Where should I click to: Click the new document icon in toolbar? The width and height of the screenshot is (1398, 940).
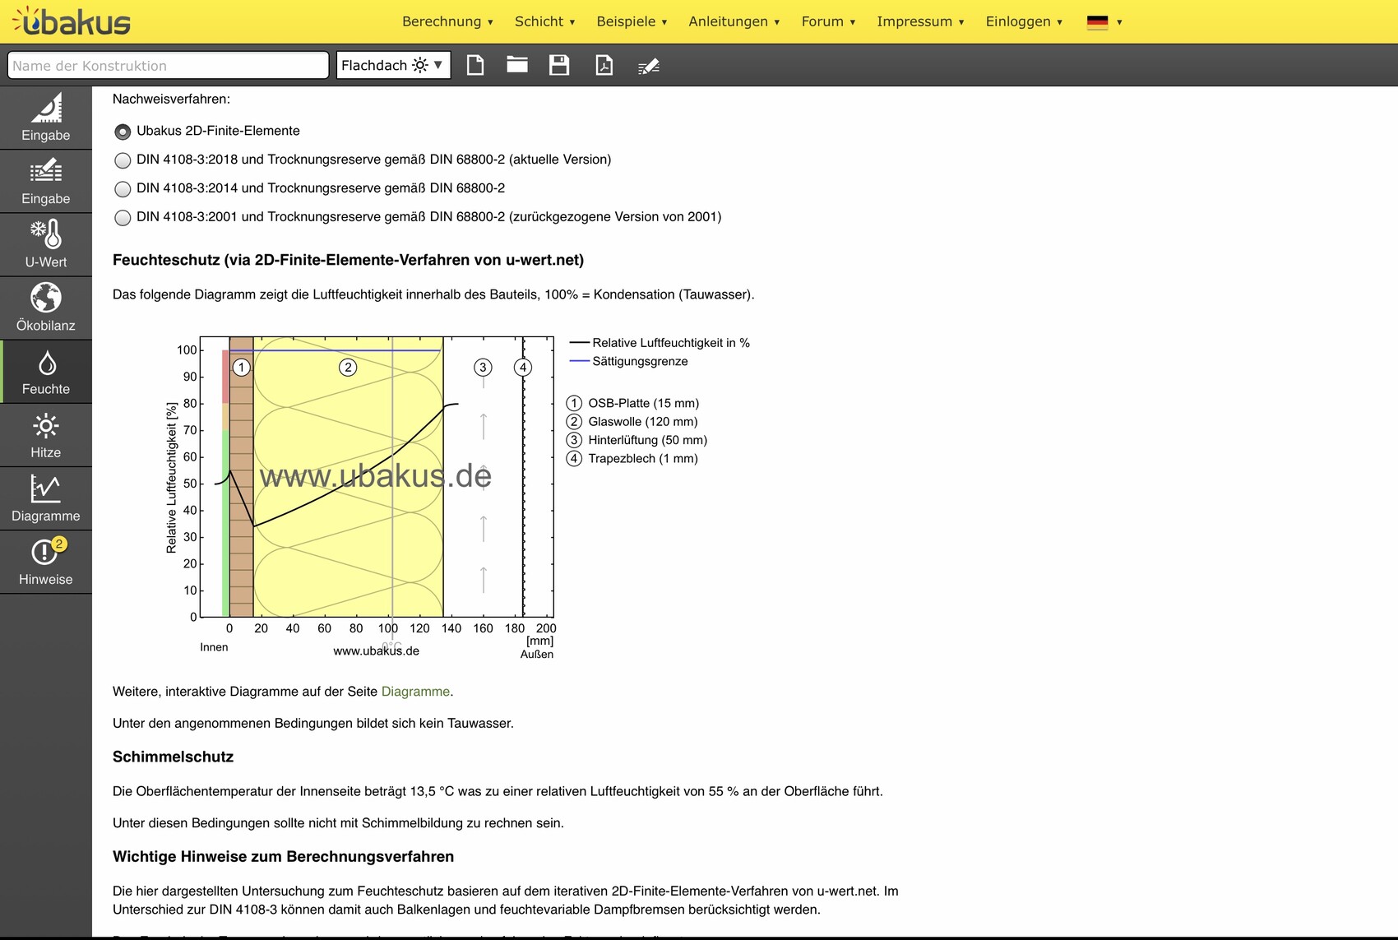475,65
